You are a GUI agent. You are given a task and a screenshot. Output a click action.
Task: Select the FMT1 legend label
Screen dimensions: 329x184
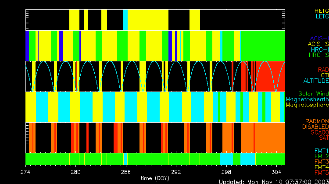pos(322,151)
